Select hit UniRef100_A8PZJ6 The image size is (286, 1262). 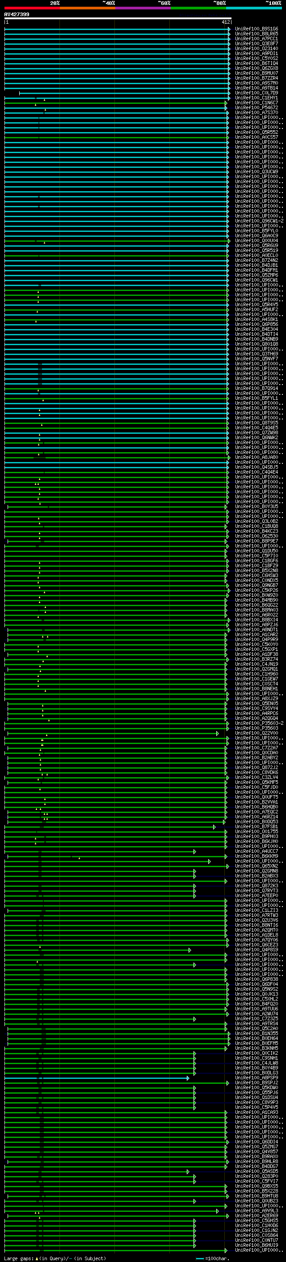point(257,625)
